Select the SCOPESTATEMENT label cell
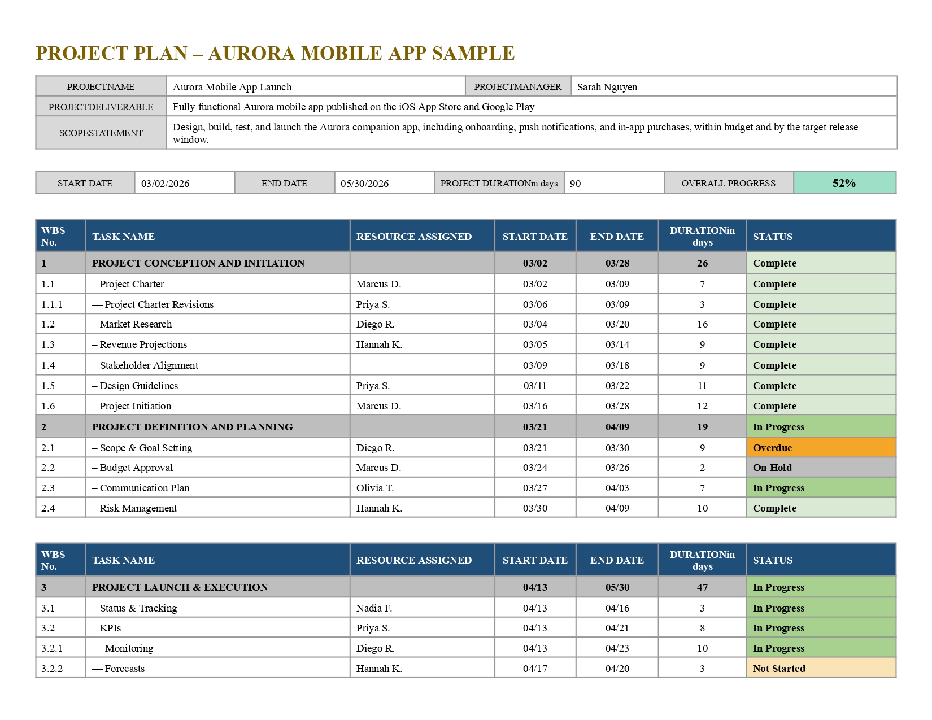Image resolution: width=932 pixels, height=720 pixels. coord(101,133)
